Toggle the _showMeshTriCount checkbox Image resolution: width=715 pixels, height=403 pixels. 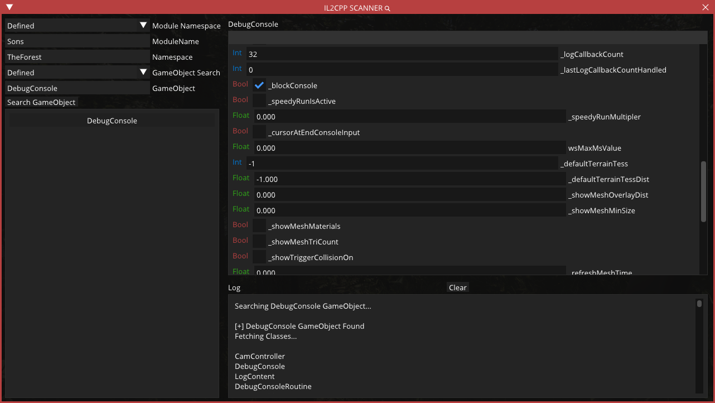coord(259,241)
